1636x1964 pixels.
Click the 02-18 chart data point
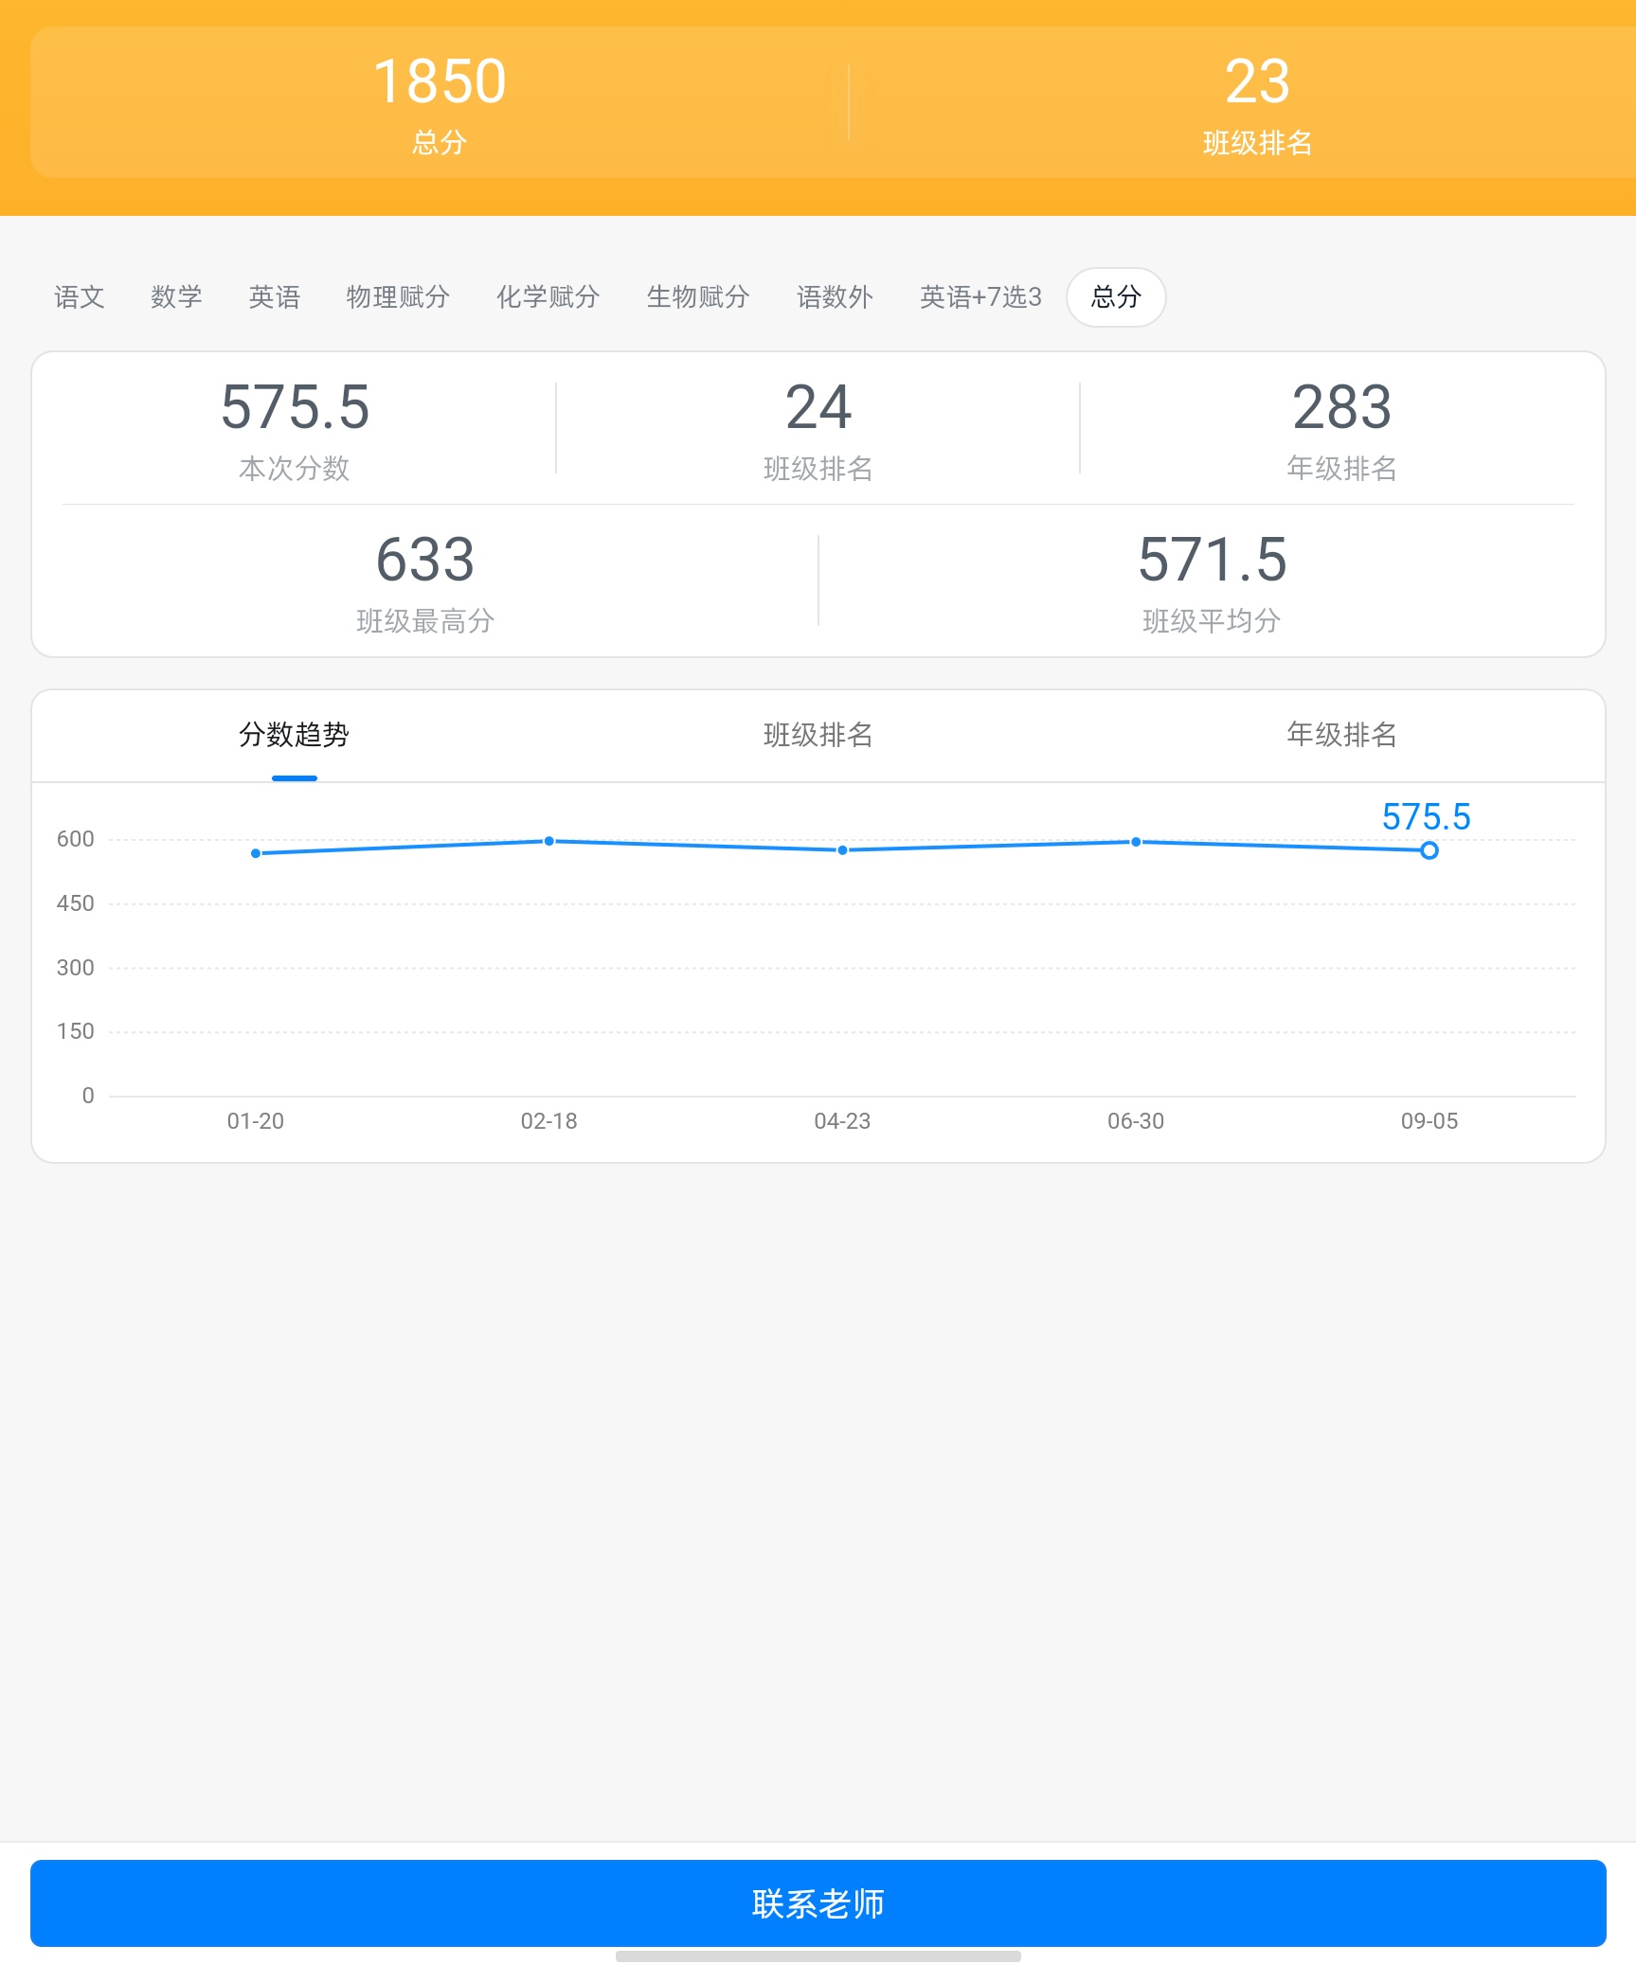[548, 841]
